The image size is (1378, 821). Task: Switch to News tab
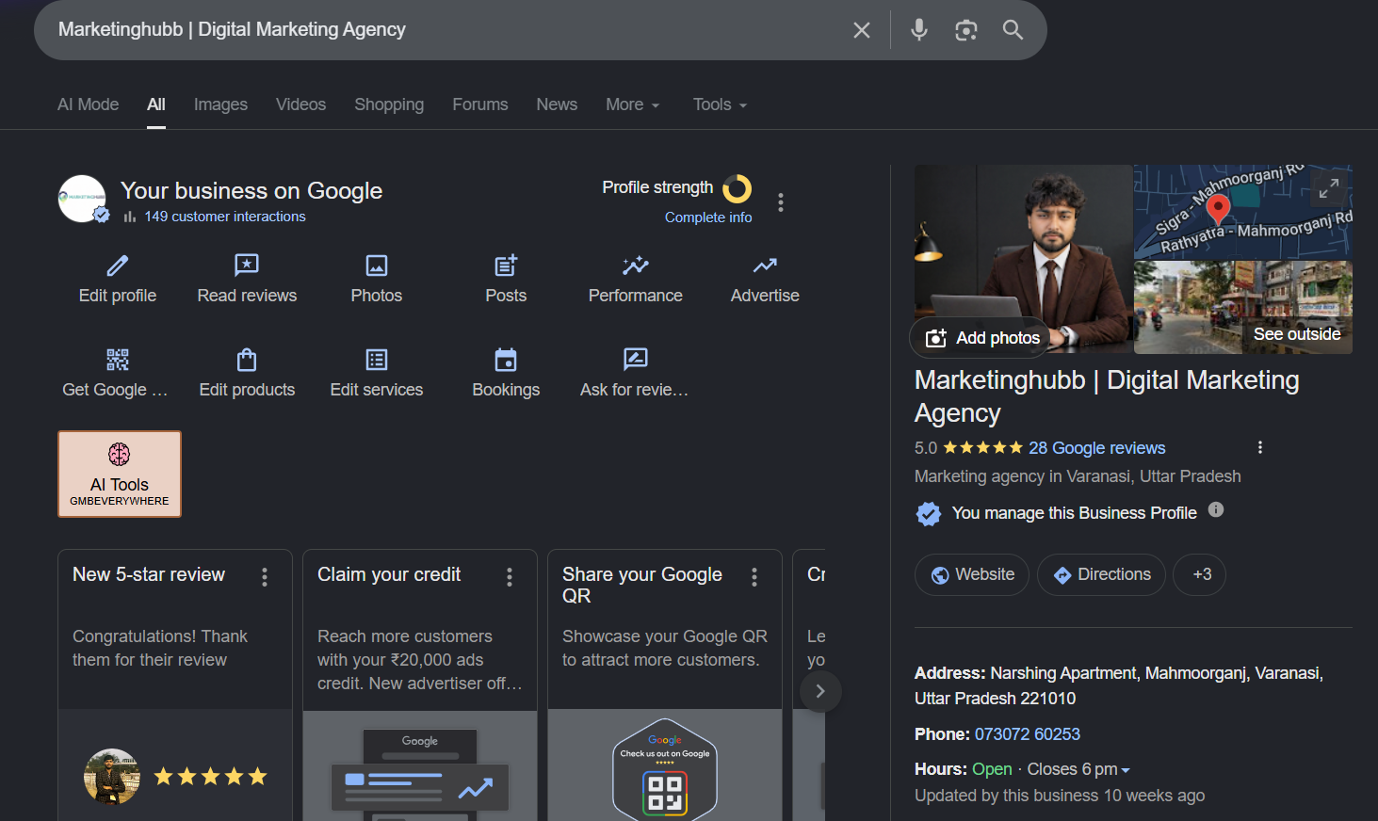click(557, 105)
